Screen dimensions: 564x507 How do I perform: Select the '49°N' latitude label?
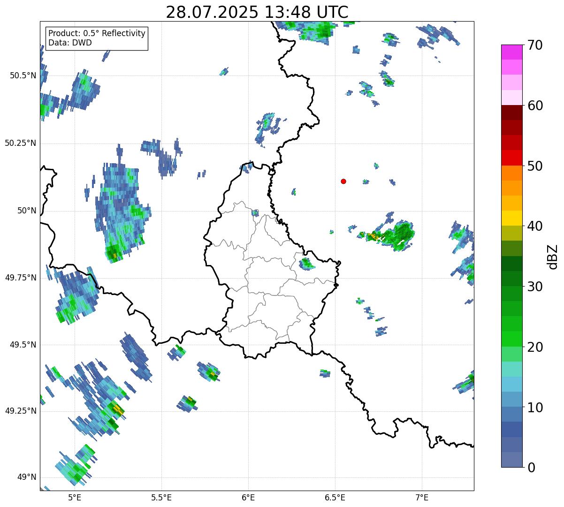point(26,477)
